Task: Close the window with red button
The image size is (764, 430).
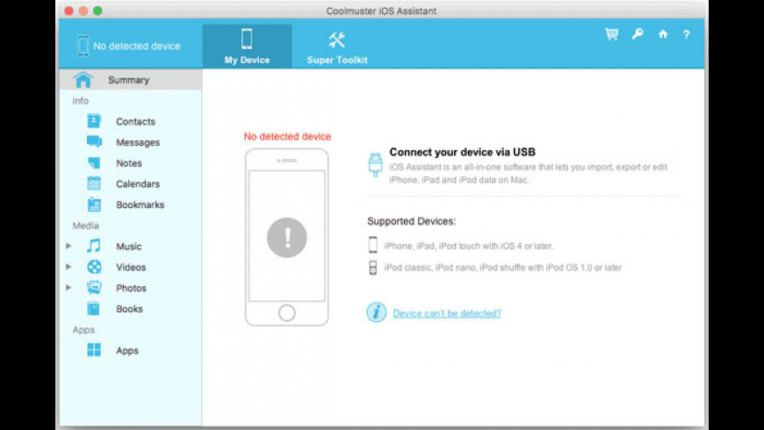Action: pyautogui.click(x=68, y=11)
